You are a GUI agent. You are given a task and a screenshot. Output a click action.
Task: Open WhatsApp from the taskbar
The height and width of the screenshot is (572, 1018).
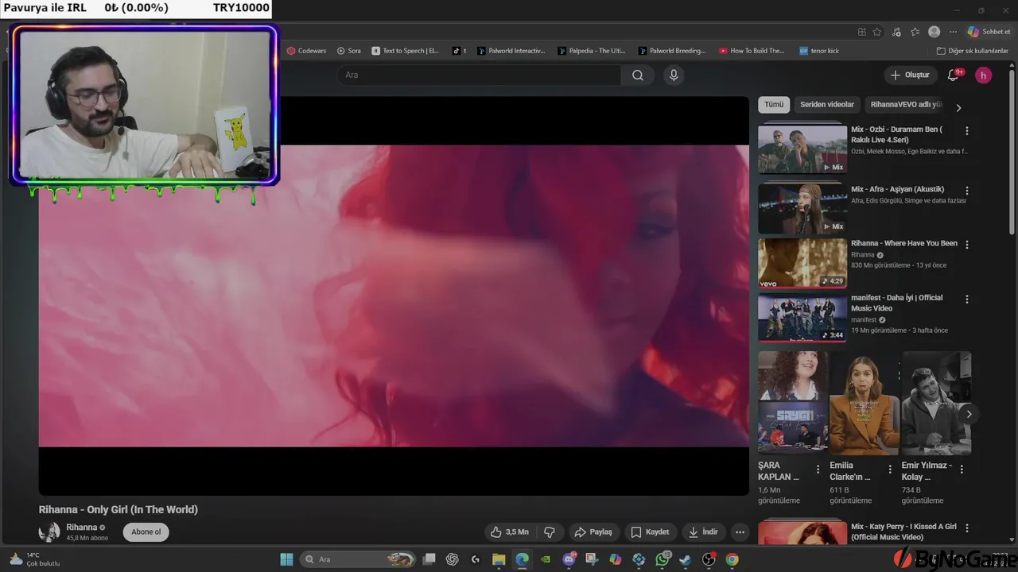click(x=662, y=559)
